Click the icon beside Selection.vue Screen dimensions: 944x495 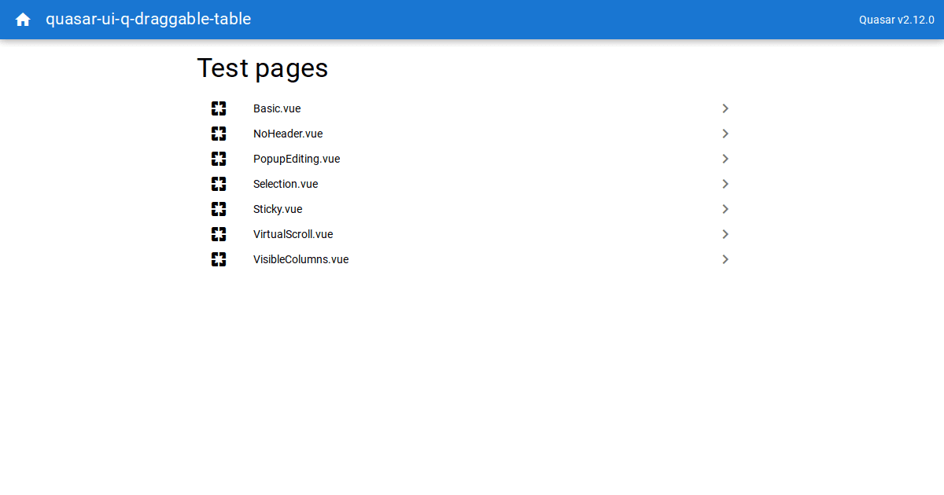pos(219,184)
